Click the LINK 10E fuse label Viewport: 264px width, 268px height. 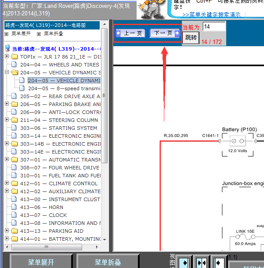tap(245, 231)
